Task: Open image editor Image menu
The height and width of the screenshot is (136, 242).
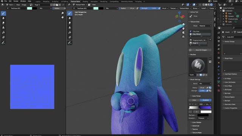Action: coord(24,5)
